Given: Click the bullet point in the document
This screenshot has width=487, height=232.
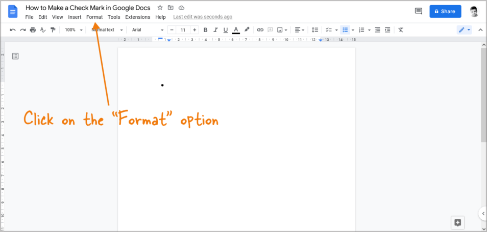Looking at the screenshot, I should click(x=162, y=85).
